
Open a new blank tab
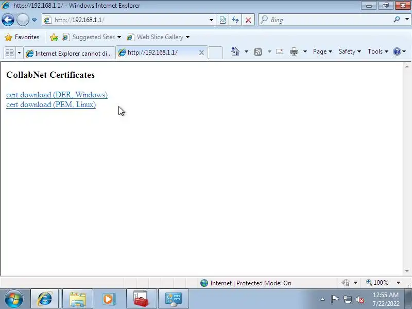point(215,53)
